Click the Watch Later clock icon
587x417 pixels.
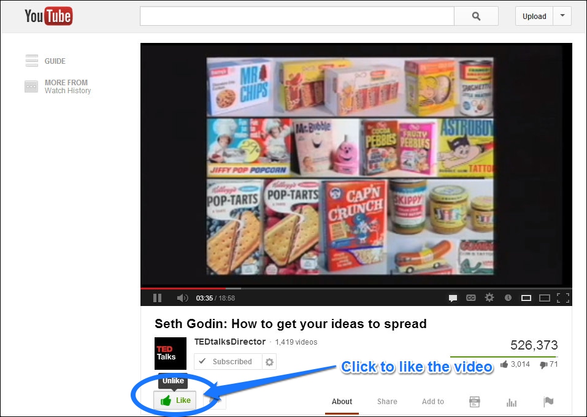[508, 298]
